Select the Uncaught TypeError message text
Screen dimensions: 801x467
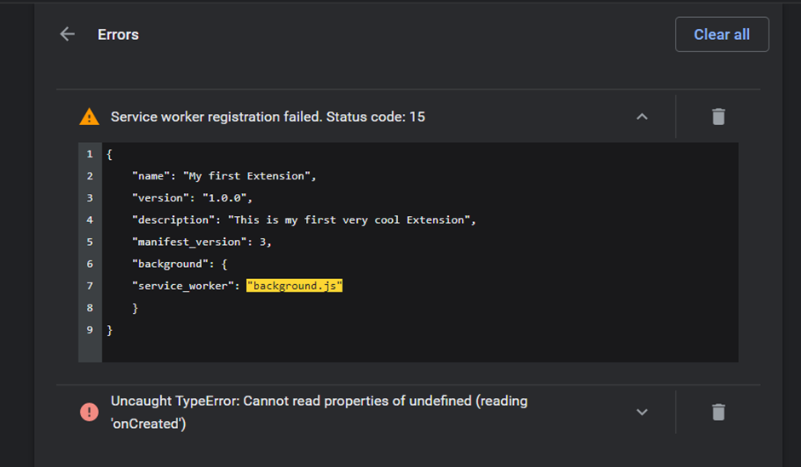coord(320,412)
